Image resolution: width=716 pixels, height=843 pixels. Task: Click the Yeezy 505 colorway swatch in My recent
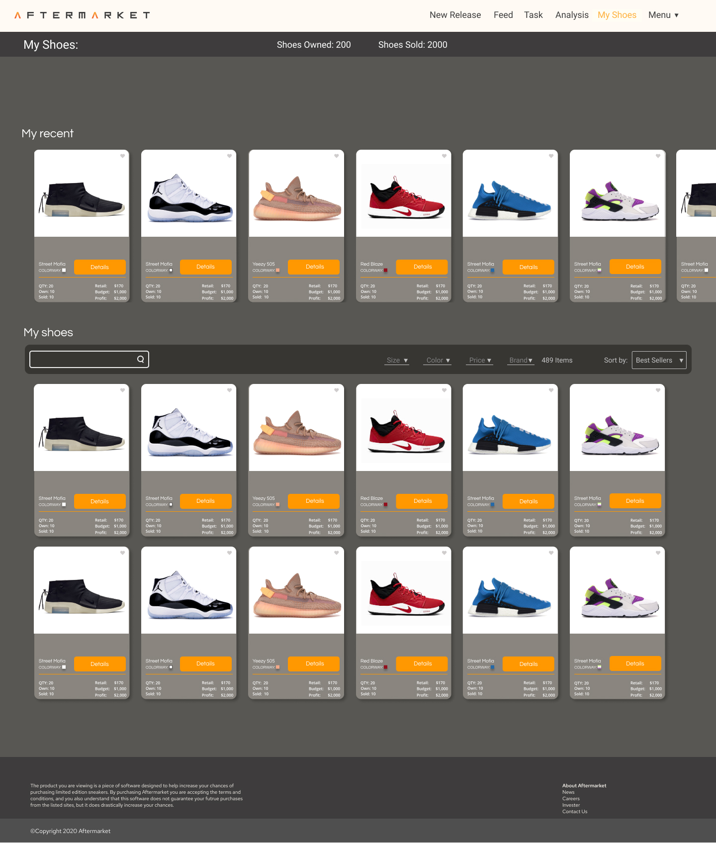[x=277, y=271]
